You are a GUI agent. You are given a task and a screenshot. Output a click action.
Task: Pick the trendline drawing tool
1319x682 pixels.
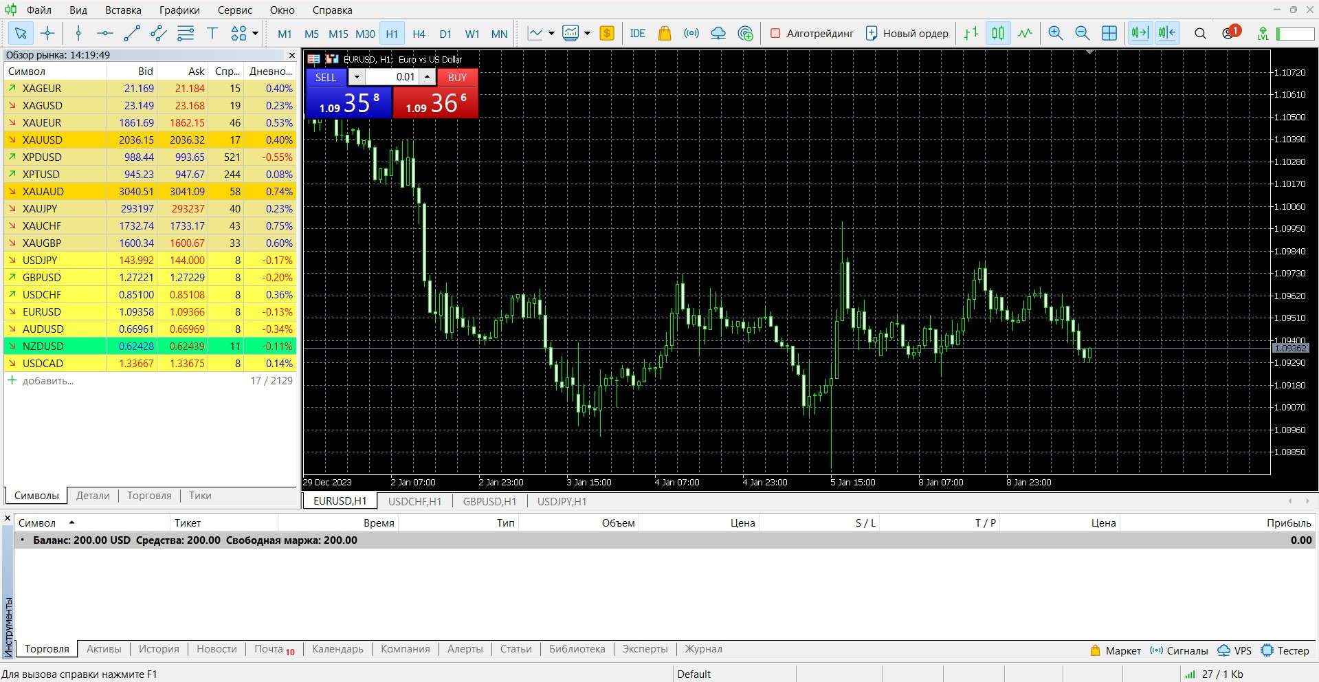[x=132, y=33]
